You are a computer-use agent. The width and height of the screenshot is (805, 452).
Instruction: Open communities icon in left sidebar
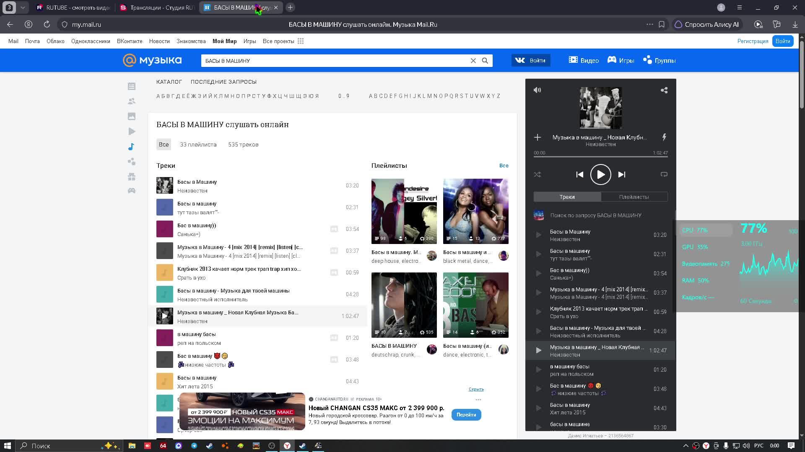[132, 162]
